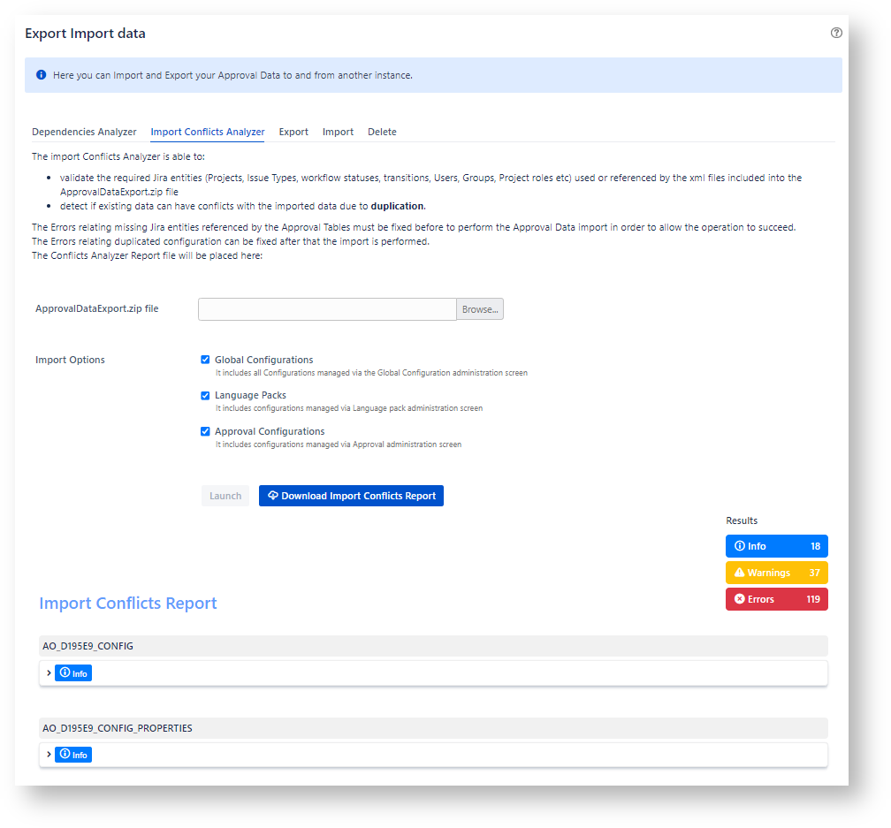
Task: Click the AO_D195E9_CONFIG_PROPERTIES table header
Action: pos(433,728)
